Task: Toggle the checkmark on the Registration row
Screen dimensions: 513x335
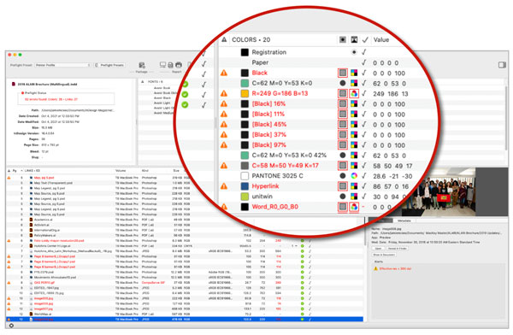Action: (364, 52)
